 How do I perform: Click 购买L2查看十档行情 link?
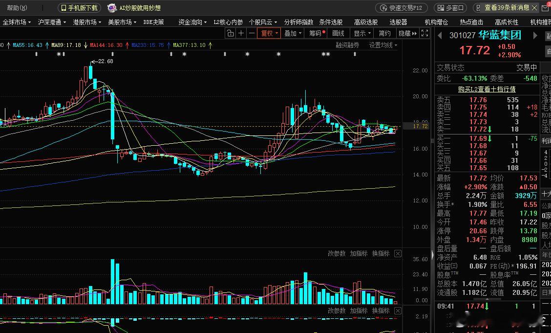coord(487,89)
